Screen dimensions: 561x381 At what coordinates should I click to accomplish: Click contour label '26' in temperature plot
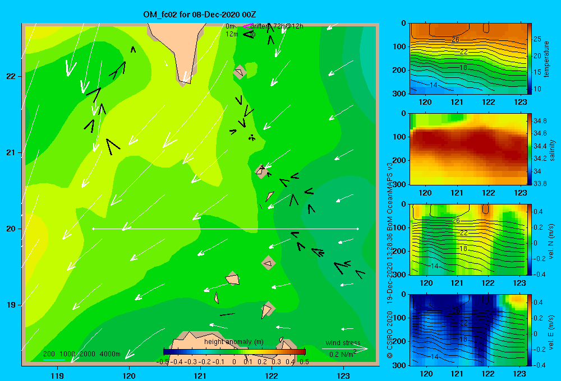456,40
